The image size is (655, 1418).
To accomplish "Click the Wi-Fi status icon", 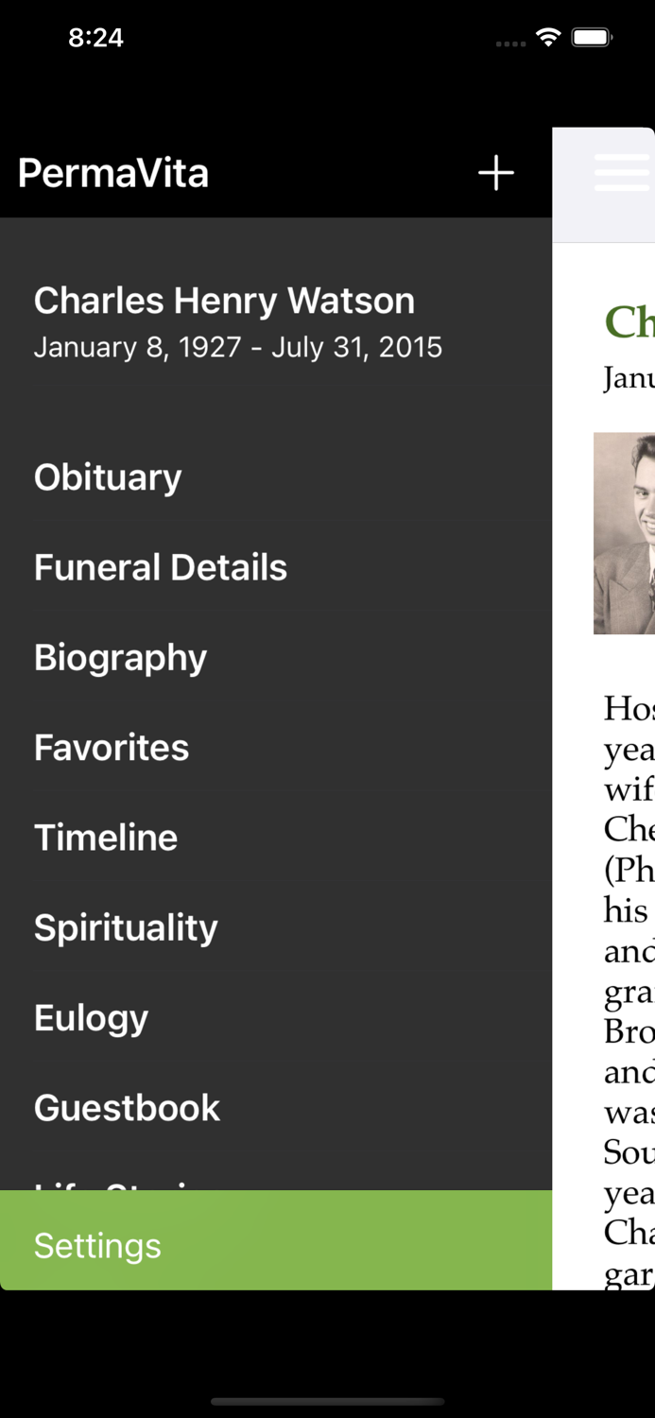I will coord(547,38).
